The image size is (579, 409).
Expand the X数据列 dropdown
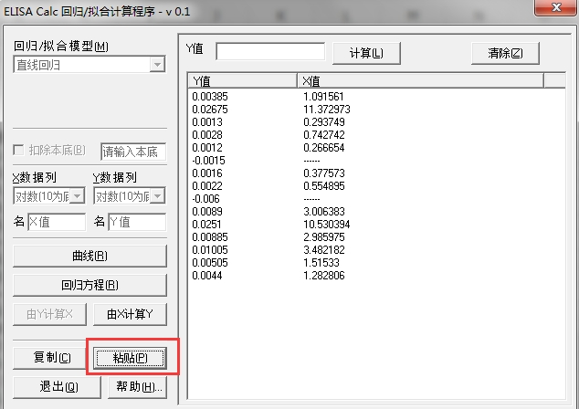tap(48, 196)
